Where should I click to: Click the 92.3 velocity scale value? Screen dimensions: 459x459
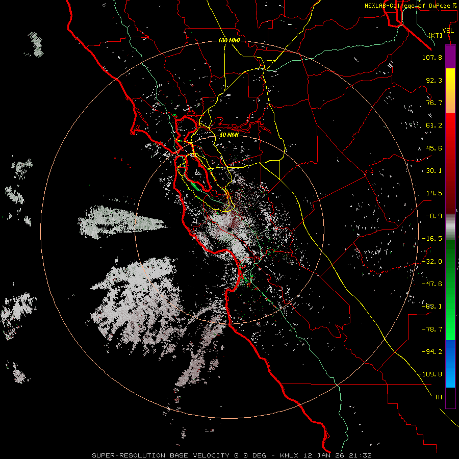click(434, 80)
